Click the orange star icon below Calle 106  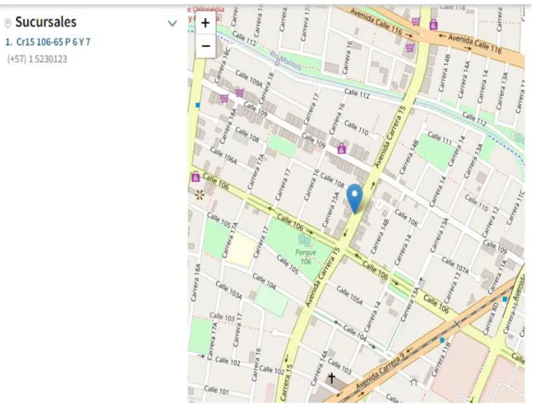click(200, 195)
